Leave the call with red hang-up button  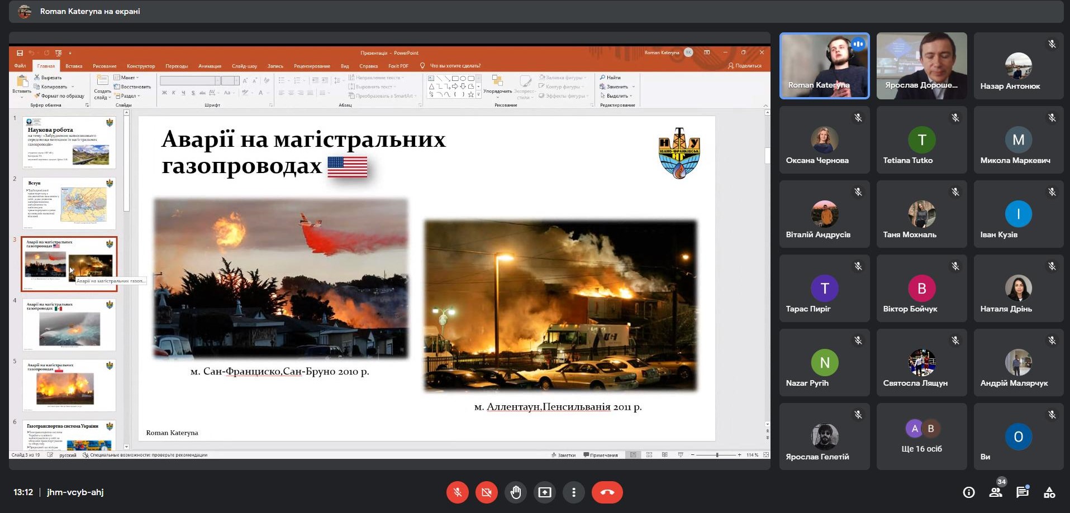tap(607, 492)
